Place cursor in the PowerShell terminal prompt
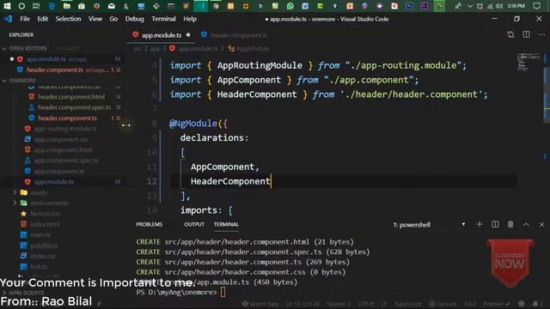550x309 pixels. [223, 292]
